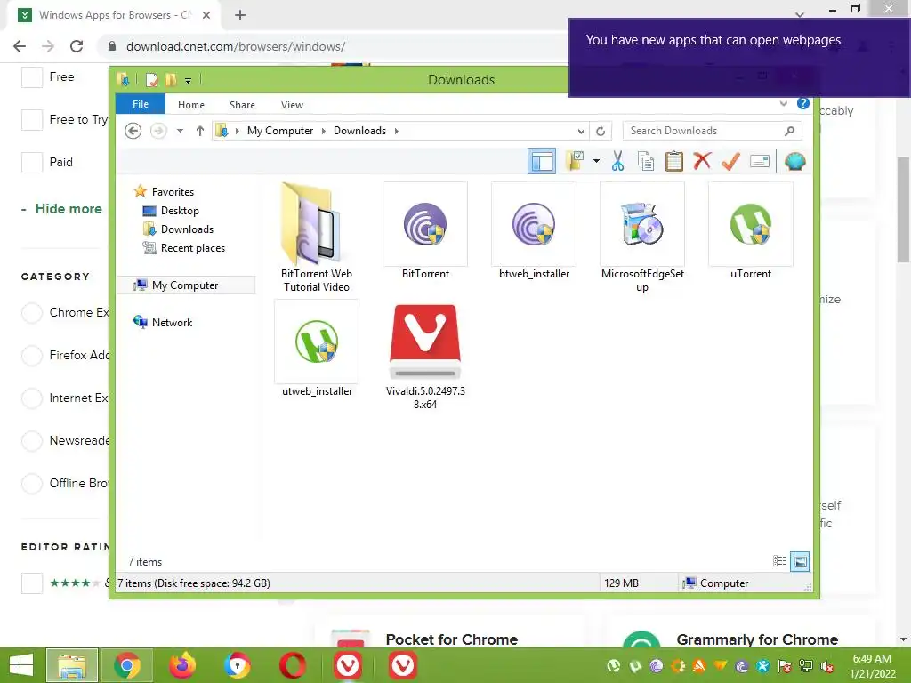Viewport: 911px width, 683px height.
Task: Open the Home ribbon tab
Action: tap(191, 105)
